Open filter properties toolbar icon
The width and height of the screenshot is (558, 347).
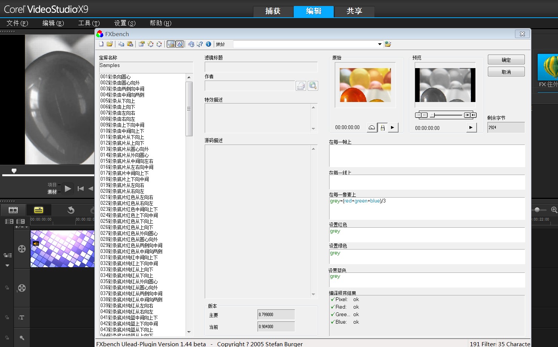[141, 44]
